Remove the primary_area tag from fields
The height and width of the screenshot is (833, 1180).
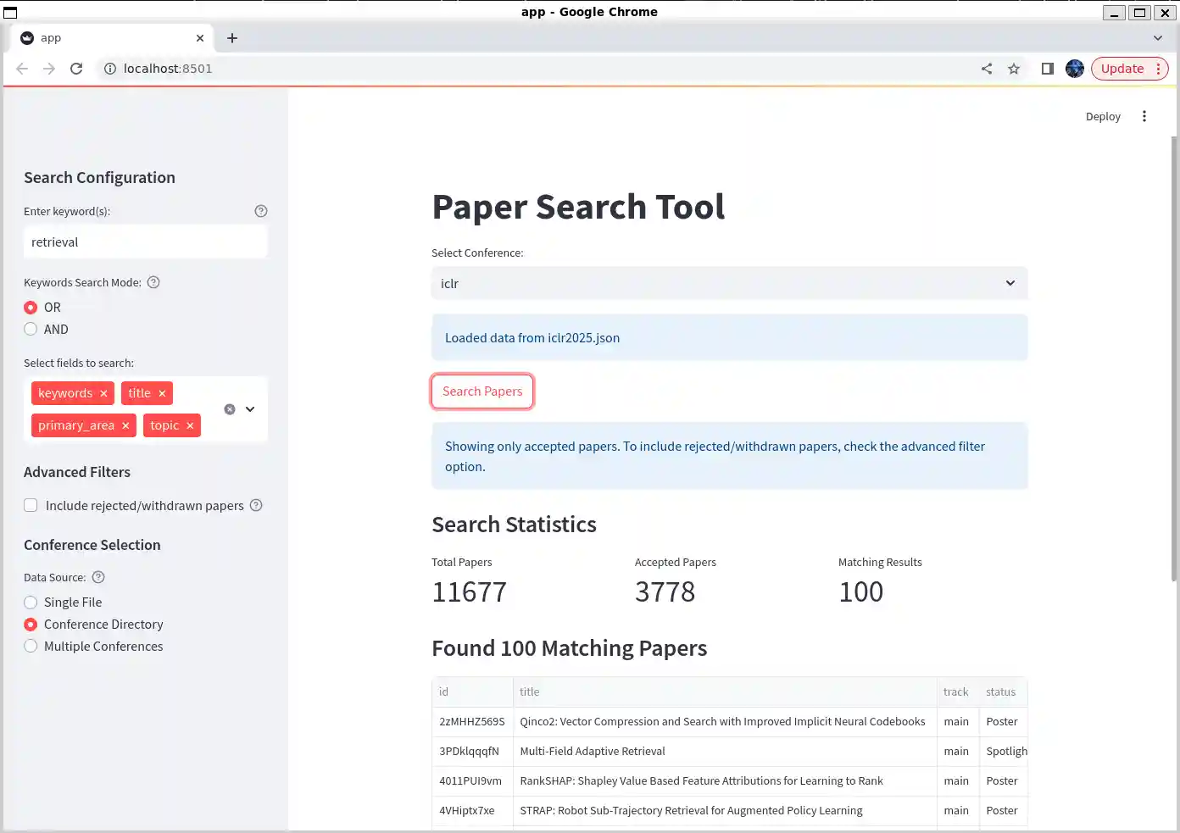(125, 425)
